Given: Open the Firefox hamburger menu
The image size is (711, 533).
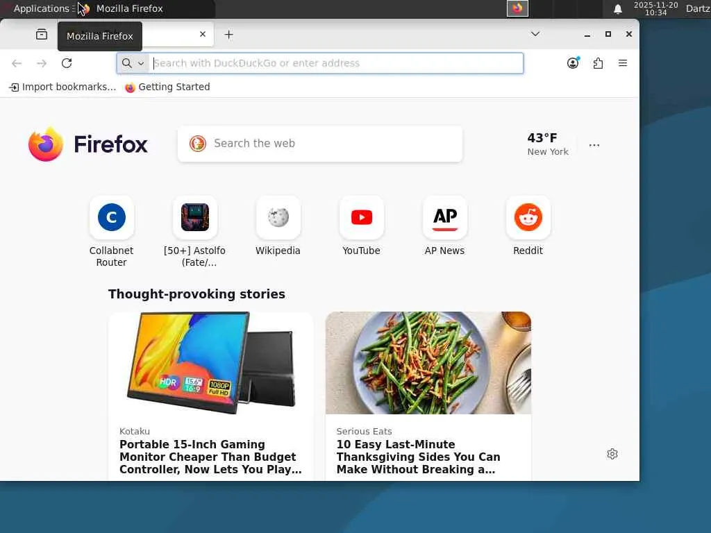Looking at the screenshot, I should pyautogui.click(x=623, y=63).
